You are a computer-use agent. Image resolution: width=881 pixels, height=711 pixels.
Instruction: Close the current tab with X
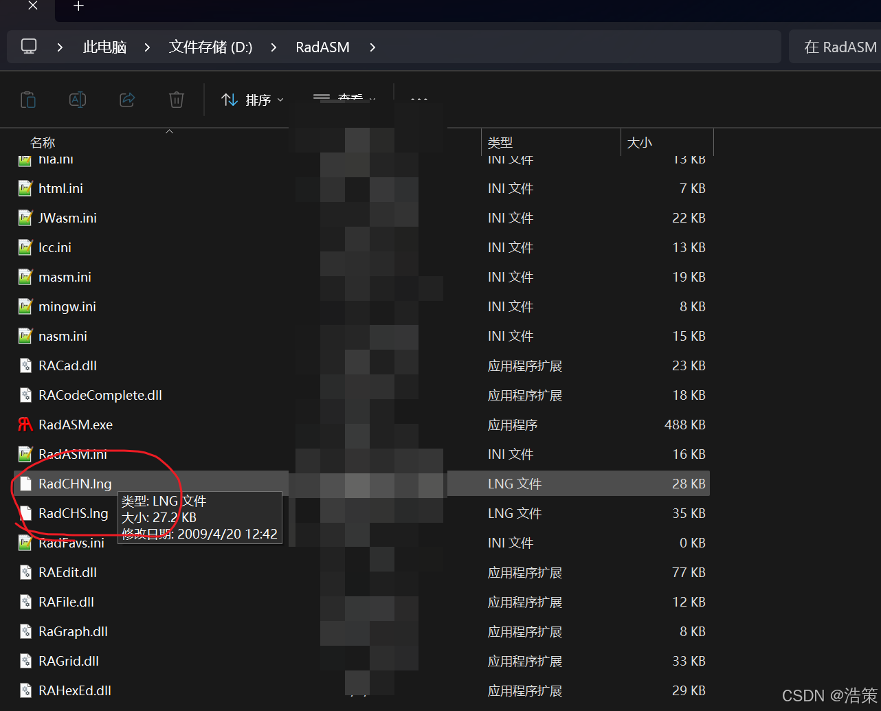pyautogui.click(x=32, y=6)
